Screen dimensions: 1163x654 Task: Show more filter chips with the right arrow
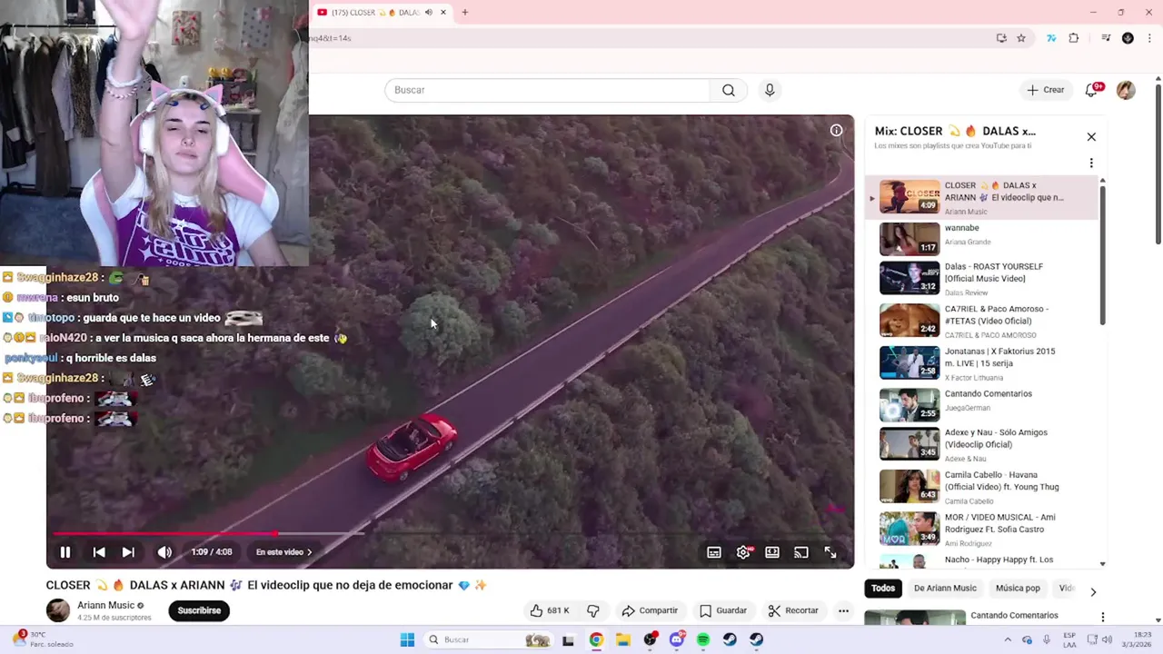point(1093,591)
